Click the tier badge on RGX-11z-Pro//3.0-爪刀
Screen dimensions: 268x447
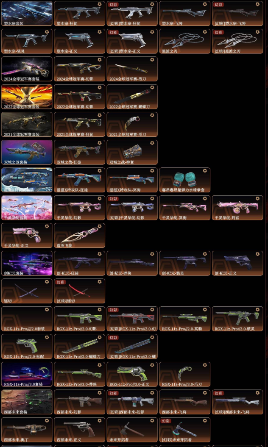click(205, 365)
